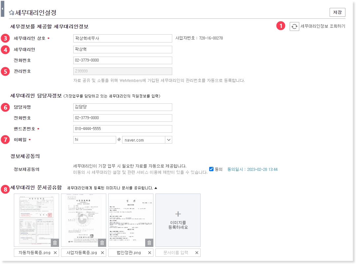The image size is (357, 265).
Task: Delete the 법인정관 image via trash icon
Action: [x=149, y=243]
